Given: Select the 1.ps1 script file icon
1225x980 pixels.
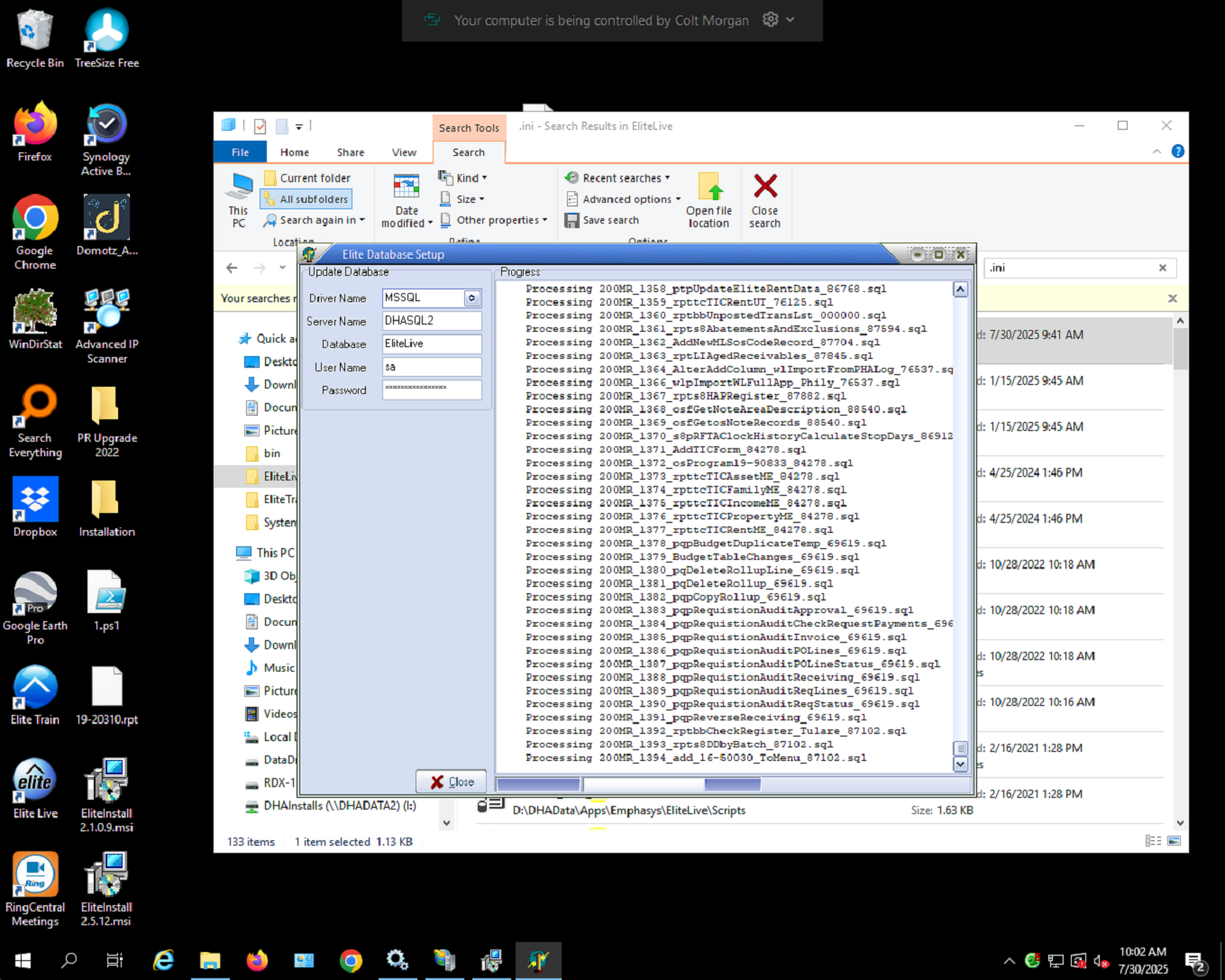Looking at the screenshot, I should 106,601.
